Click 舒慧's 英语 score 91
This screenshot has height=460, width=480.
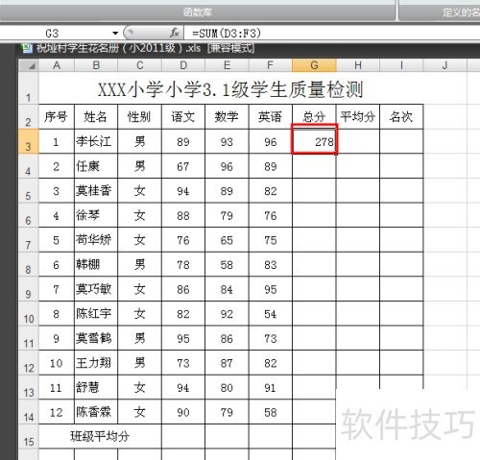[271, 387]
